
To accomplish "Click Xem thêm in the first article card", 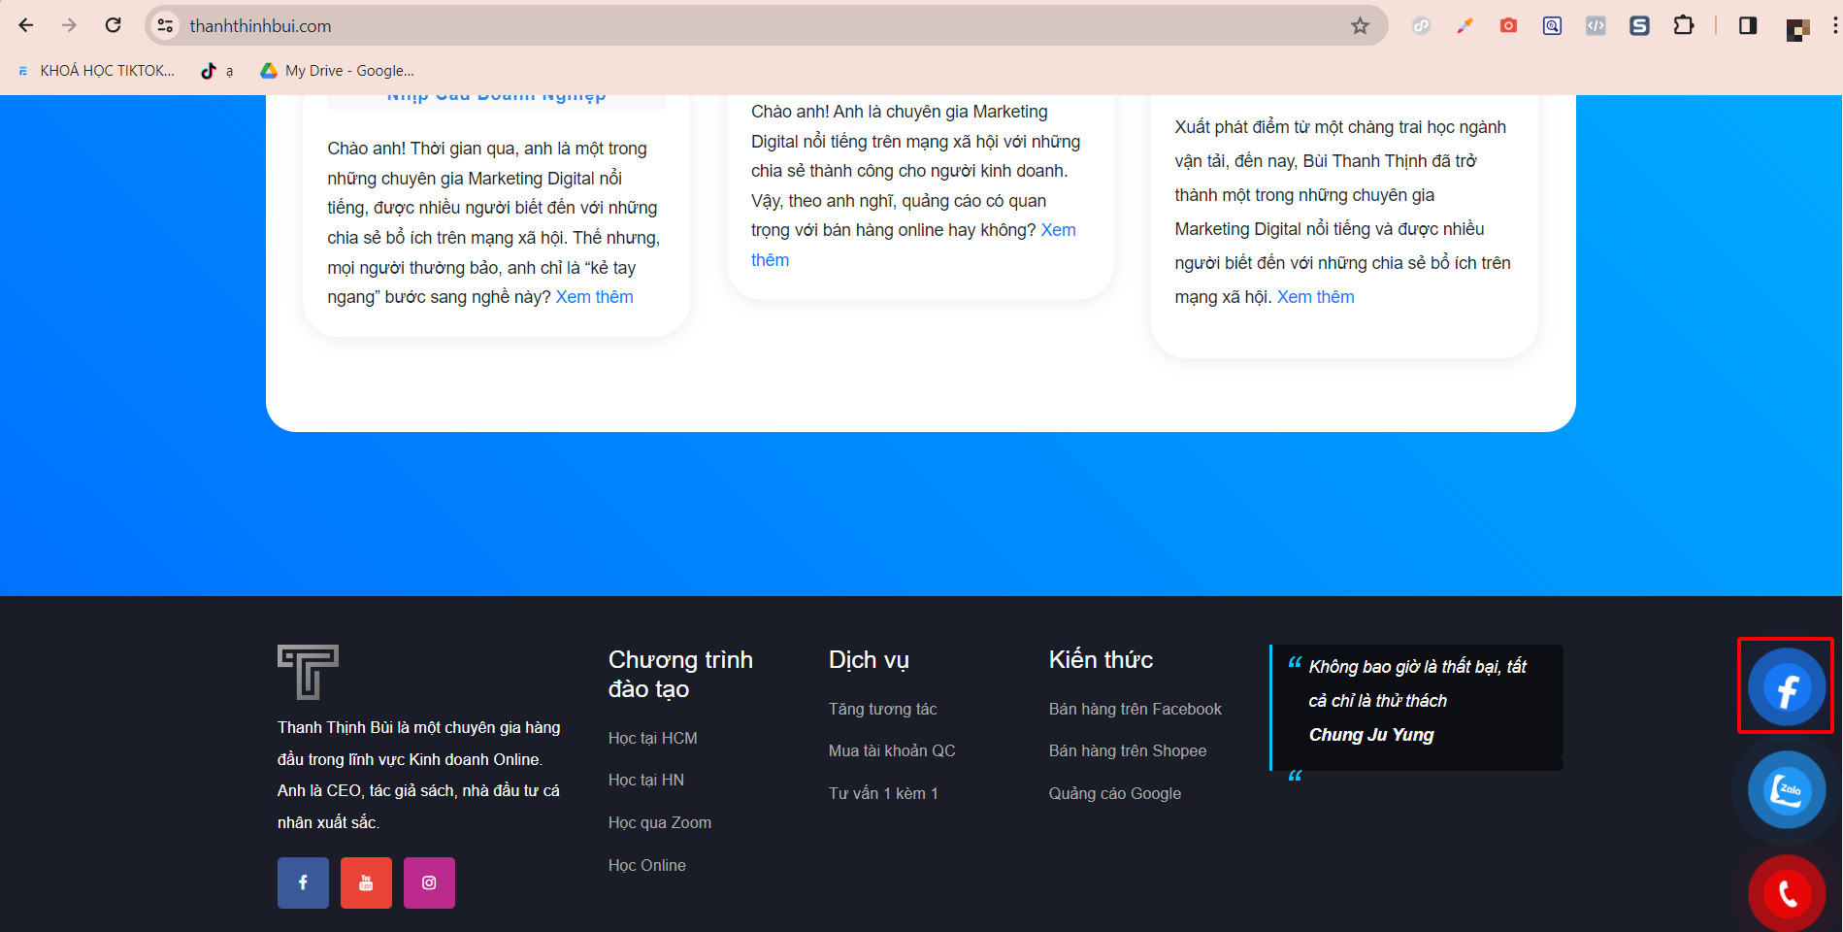I will (595, 297).
